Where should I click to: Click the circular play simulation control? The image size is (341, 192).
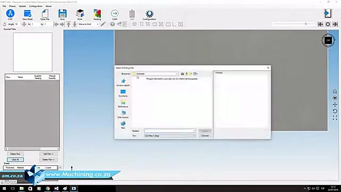[328, 25]
